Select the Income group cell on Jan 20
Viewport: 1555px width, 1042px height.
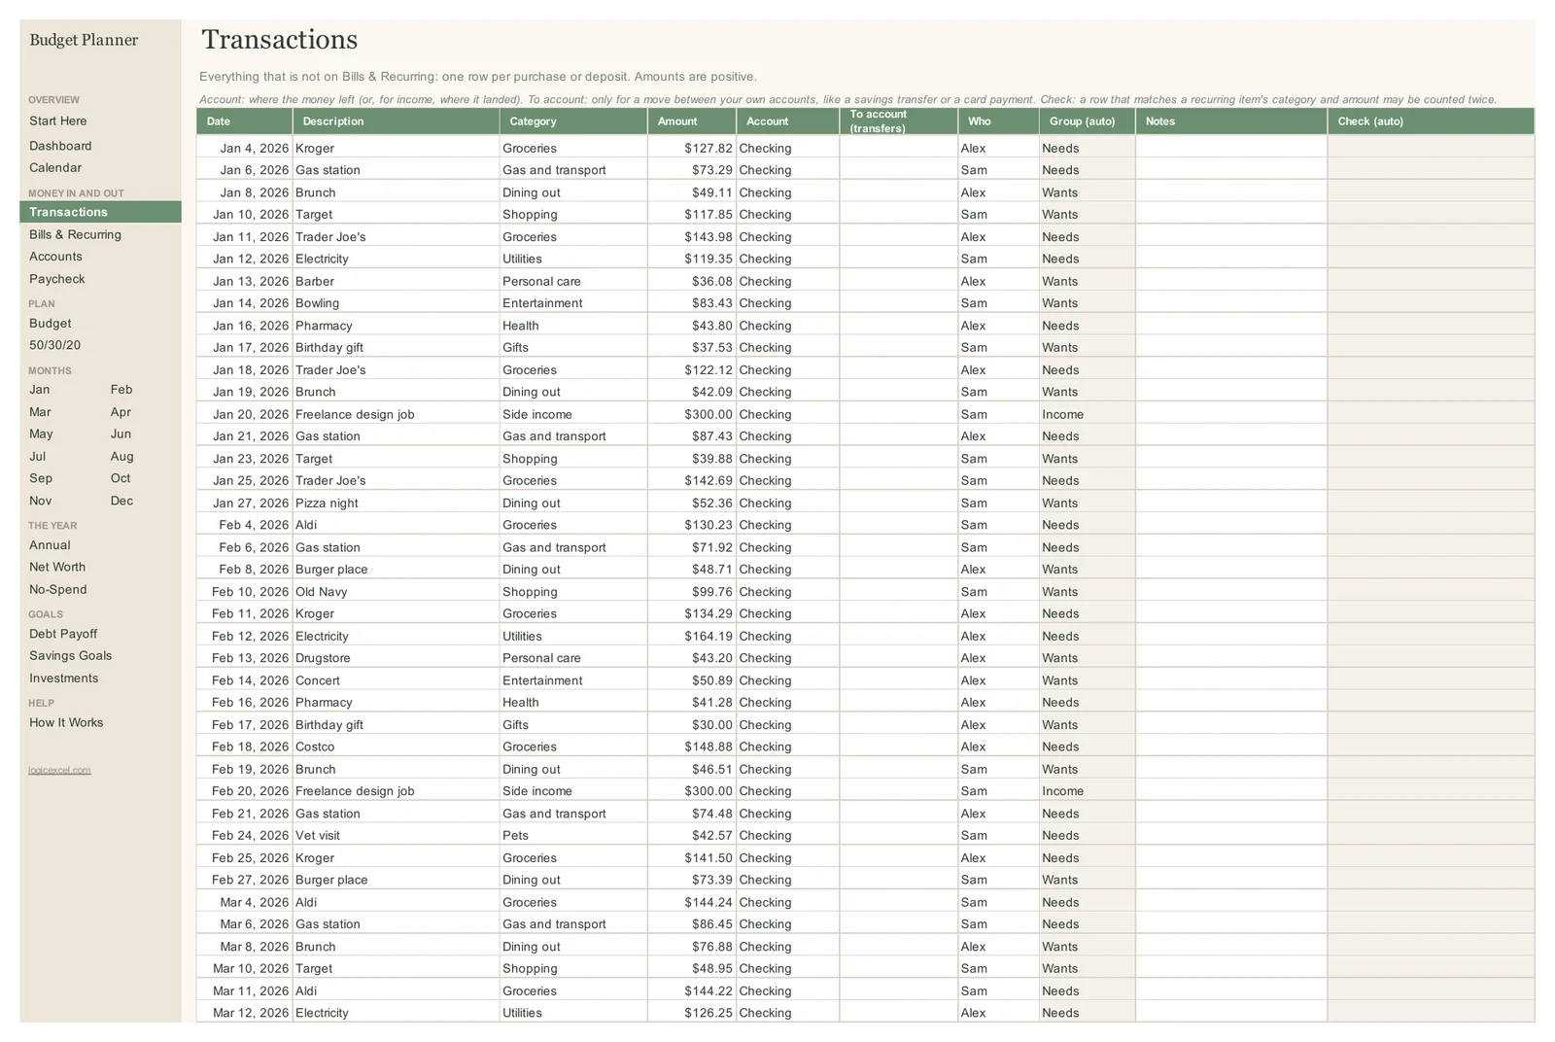click(1088, 414)
